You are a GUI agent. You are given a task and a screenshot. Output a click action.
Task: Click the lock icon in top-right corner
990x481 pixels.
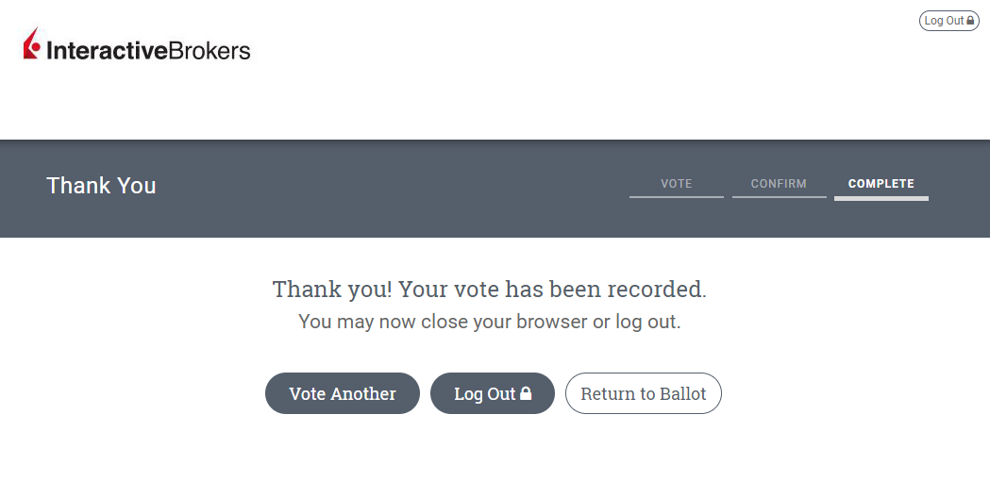[x=970, y=21]
